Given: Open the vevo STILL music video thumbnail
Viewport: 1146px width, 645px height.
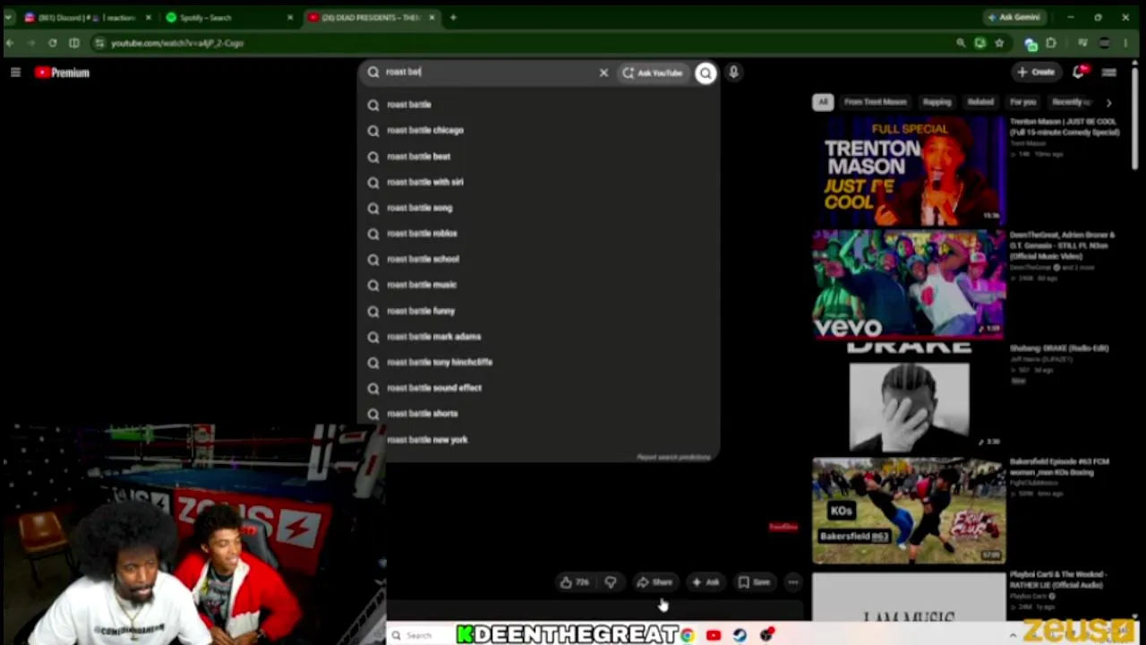Looking at the screenshot, I should pos(909,284).
